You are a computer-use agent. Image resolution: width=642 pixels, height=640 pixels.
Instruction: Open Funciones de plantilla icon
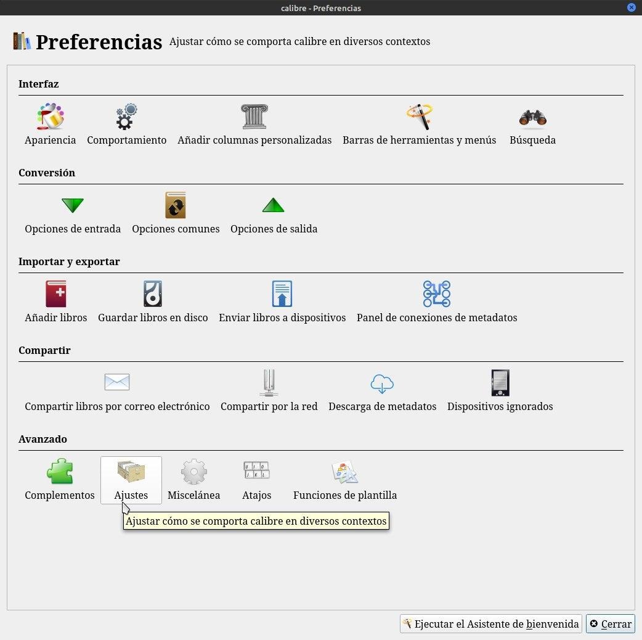345,472
